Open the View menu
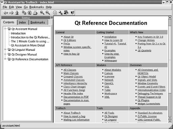Viewport: 173px width, 129px height. pyautogui.click(x=19, y=7)
